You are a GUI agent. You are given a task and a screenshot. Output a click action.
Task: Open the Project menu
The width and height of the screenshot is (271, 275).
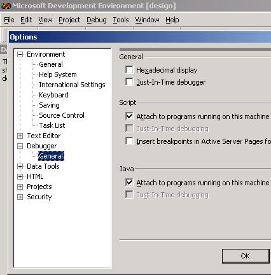coord(69,20)
